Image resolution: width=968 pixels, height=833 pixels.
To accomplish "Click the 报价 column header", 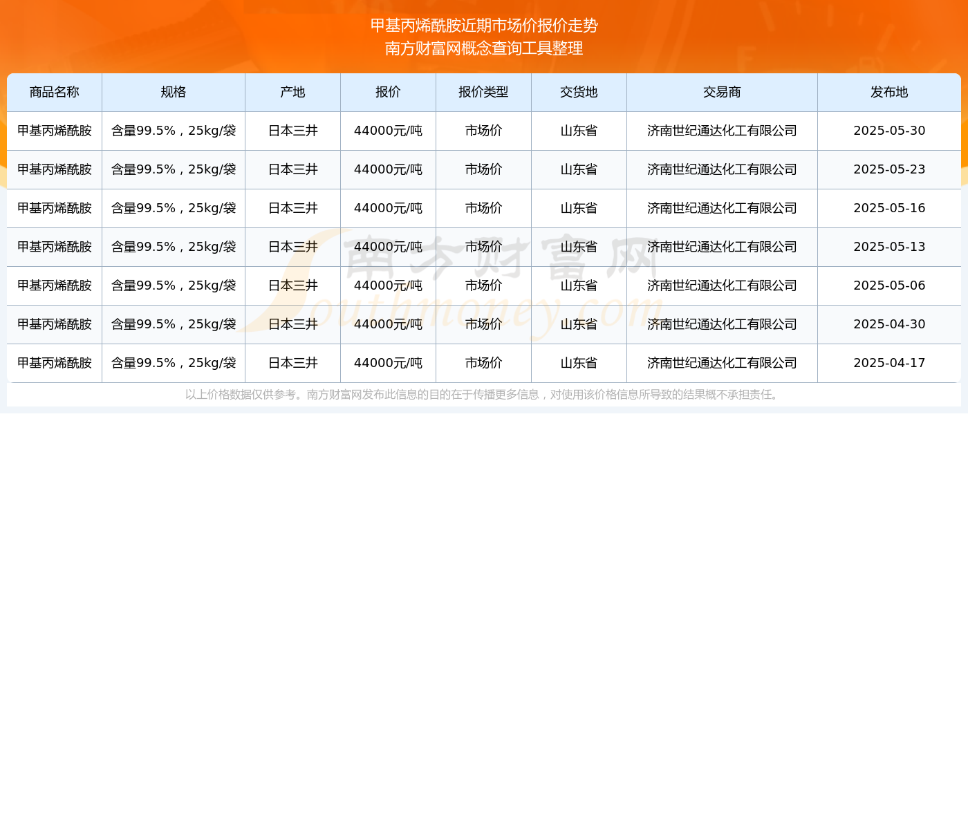I will [389, 92].
